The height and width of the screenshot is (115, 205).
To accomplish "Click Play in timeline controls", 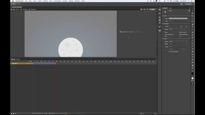I will coord(38,113).
